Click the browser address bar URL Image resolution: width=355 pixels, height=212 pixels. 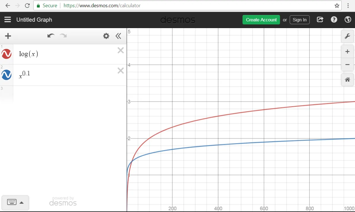[102, 6]
